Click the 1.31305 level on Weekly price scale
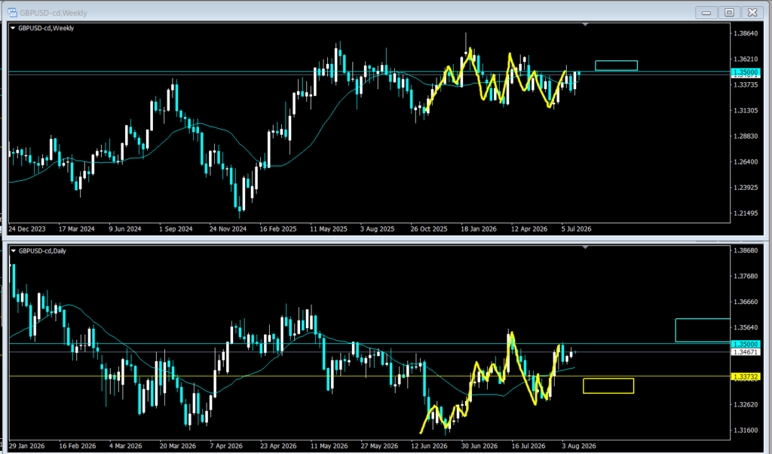This screenshot has height=454, width=772. tap(745, 110)
